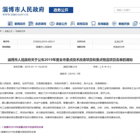Set font size to 中

(105, 67)
